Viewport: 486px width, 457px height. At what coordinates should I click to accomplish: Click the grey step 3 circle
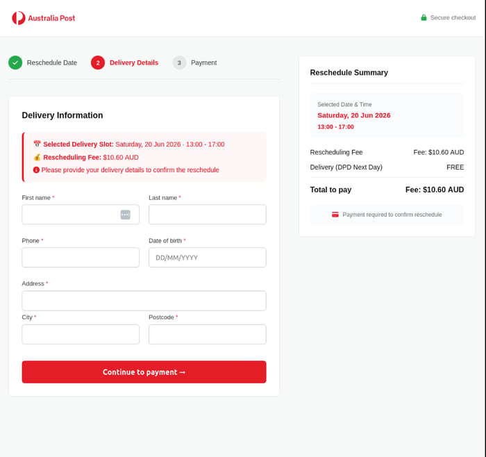point(179,63)
